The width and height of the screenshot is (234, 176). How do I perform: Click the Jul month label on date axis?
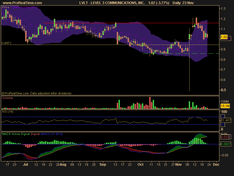pyautogui.click(x=25, y=165)
